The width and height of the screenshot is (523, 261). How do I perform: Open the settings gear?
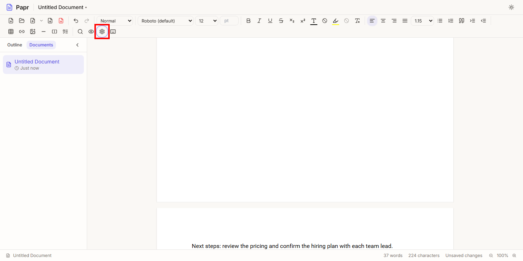click(x=102, y=32)
